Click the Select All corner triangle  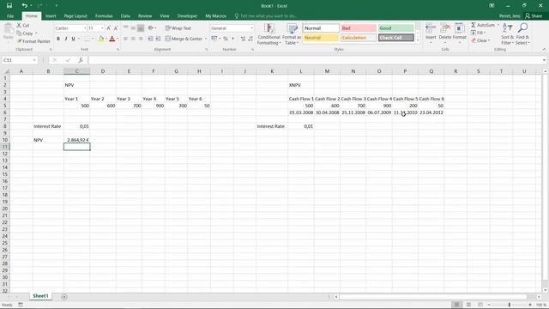(6, 71)
